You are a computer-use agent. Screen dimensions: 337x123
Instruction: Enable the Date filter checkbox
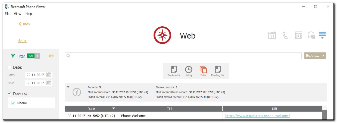(x=10, y=67)
